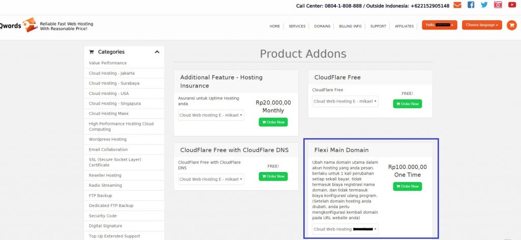Select Wordpress Hosting category
This screenshot has width=521, height=240.
[x=108, y=140]
